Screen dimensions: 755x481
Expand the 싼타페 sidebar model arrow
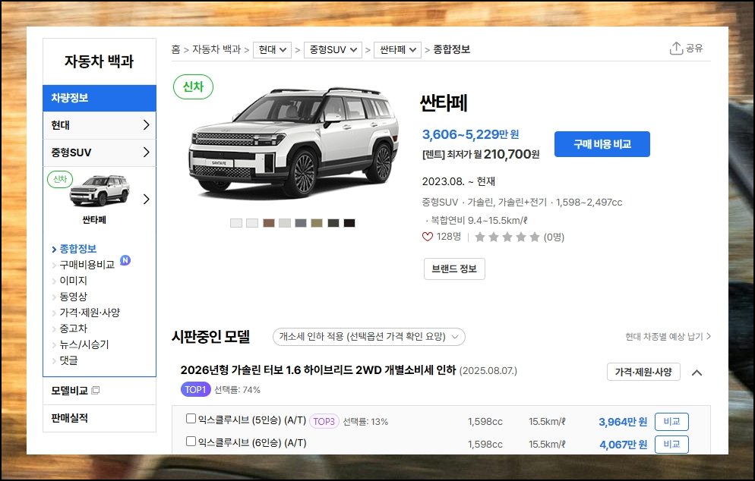tap(147, 199)
